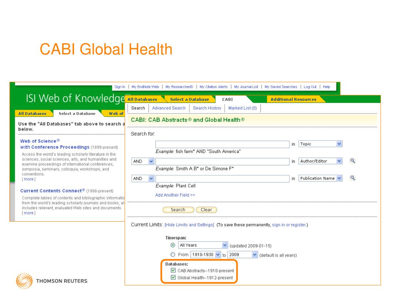
Task: Click Help link in top navigation
Action: pyautogui.click(x=326, y=87)
